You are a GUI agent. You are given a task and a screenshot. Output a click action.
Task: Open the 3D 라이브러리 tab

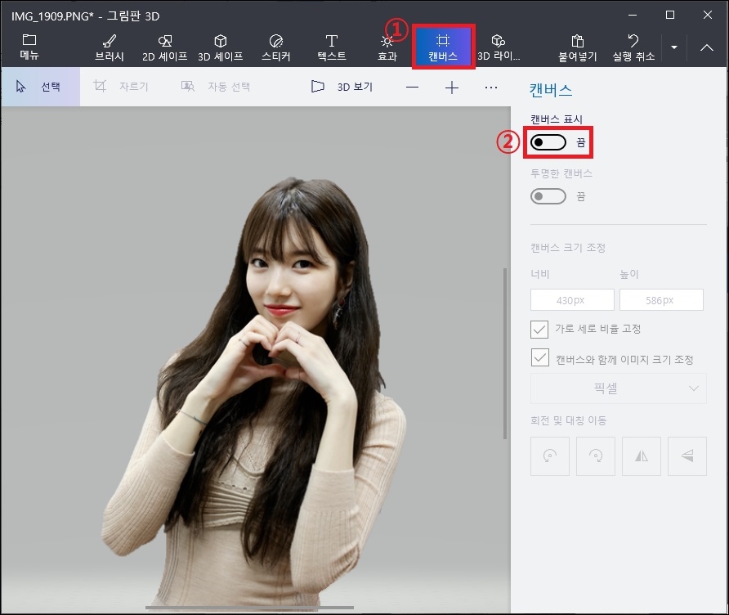(x=499, y=47)
